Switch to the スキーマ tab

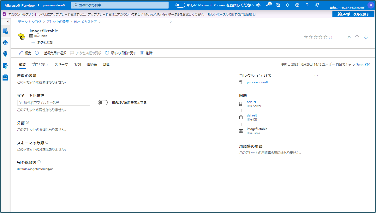point(61,64)
